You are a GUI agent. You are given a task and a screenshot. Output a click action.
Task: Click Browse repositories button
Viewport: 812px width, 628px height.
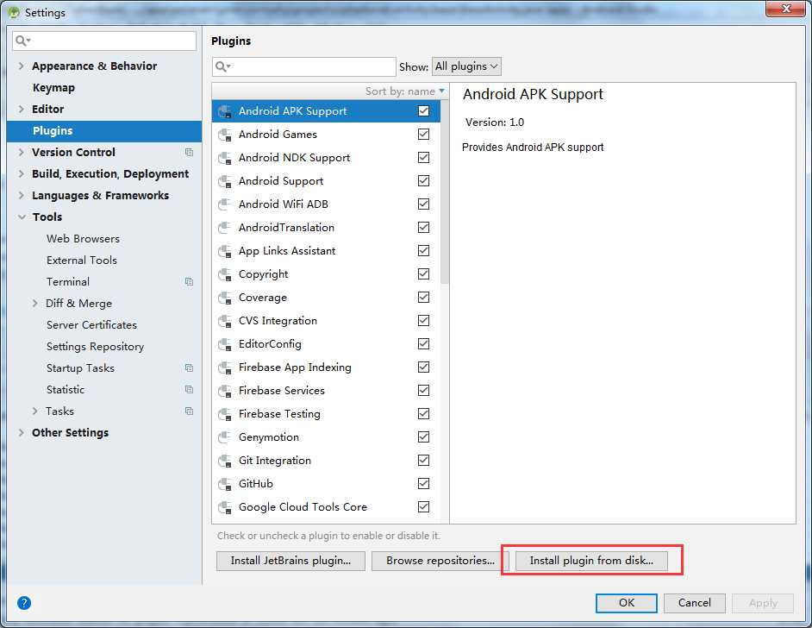[440, 561]
